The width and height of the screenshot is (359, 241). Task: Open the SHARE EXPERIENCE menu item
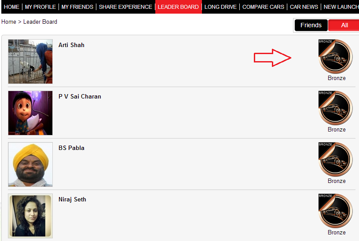pos(125,7)
